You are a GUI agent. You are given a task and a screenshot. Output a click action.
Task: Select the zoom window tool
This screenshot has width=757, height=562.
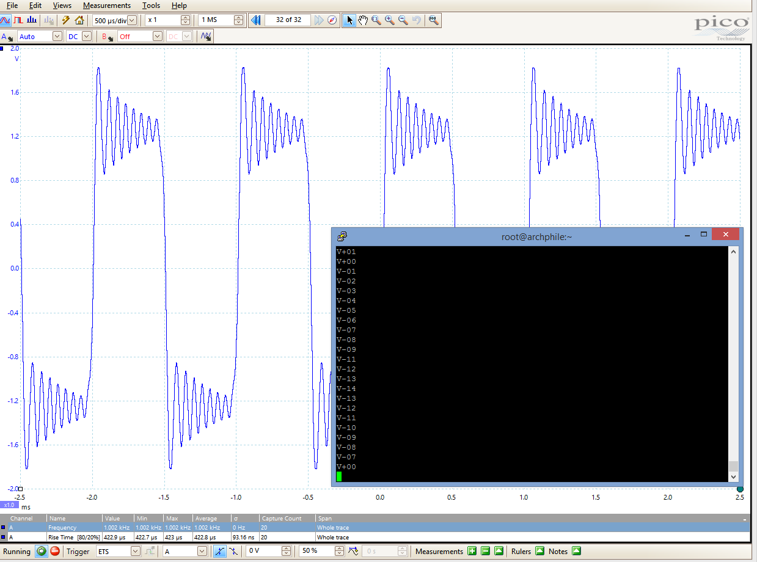(x=376, y=20)
